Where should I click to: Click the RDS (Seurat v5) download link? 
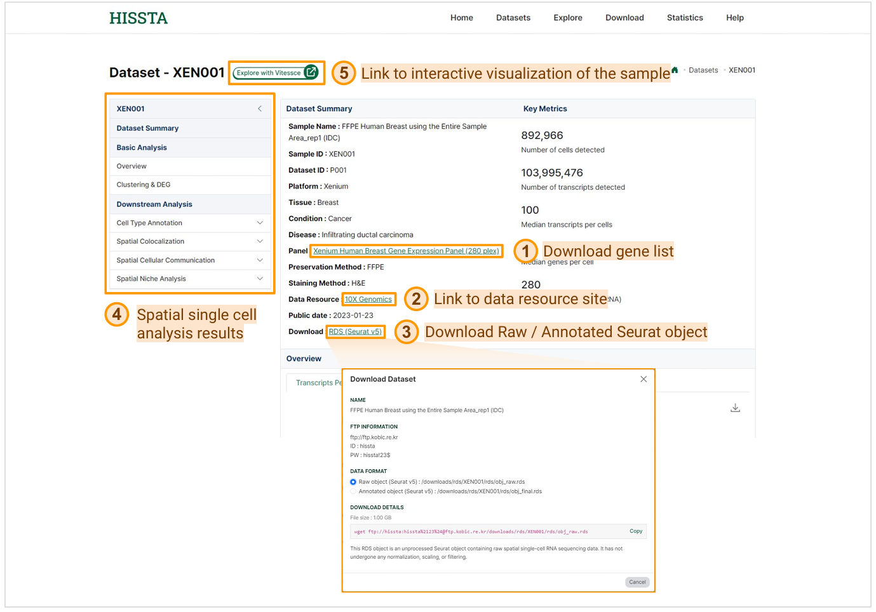click(x=355, y=331)
